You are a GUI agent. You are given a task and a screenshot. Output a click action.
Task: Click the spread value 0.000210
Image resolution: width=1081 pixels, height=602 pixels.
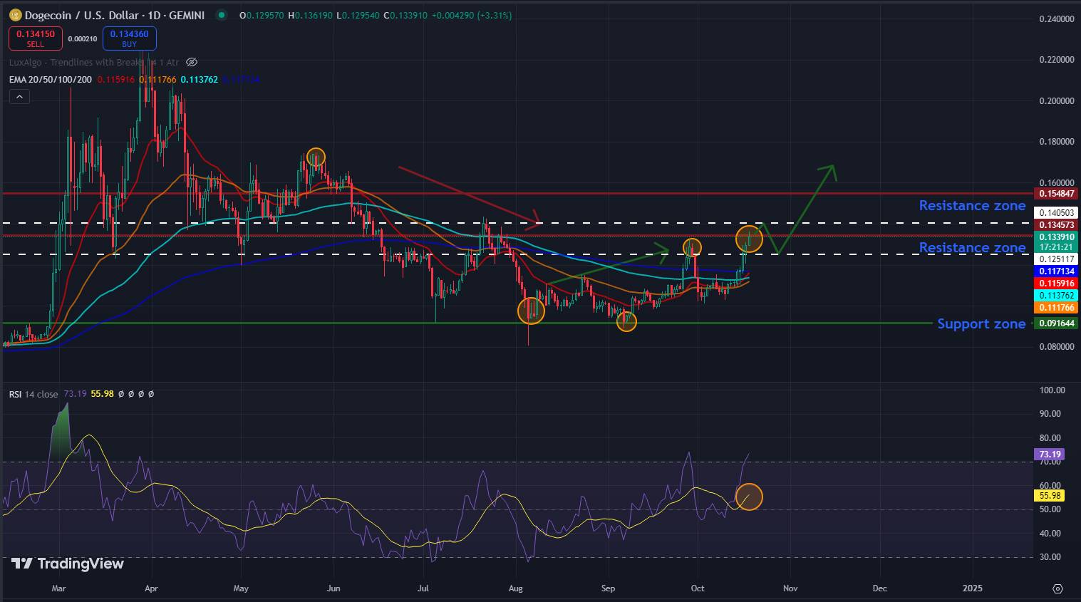click(83, 39)
